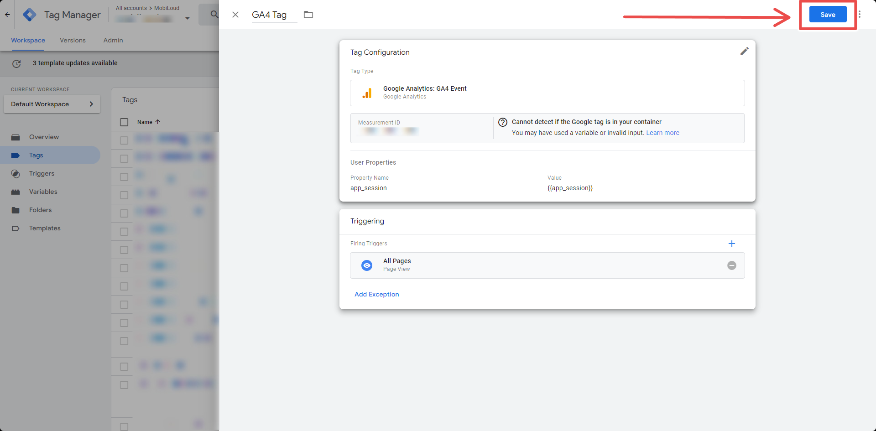Click the All accounts breadcrumb link

131,8
